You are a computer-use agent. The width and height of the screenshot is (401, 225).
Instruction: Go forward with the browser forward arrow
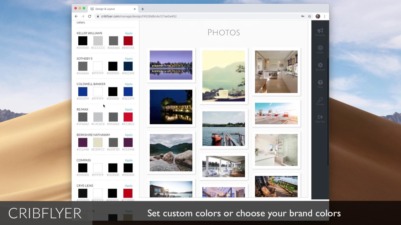click(83, 16)
